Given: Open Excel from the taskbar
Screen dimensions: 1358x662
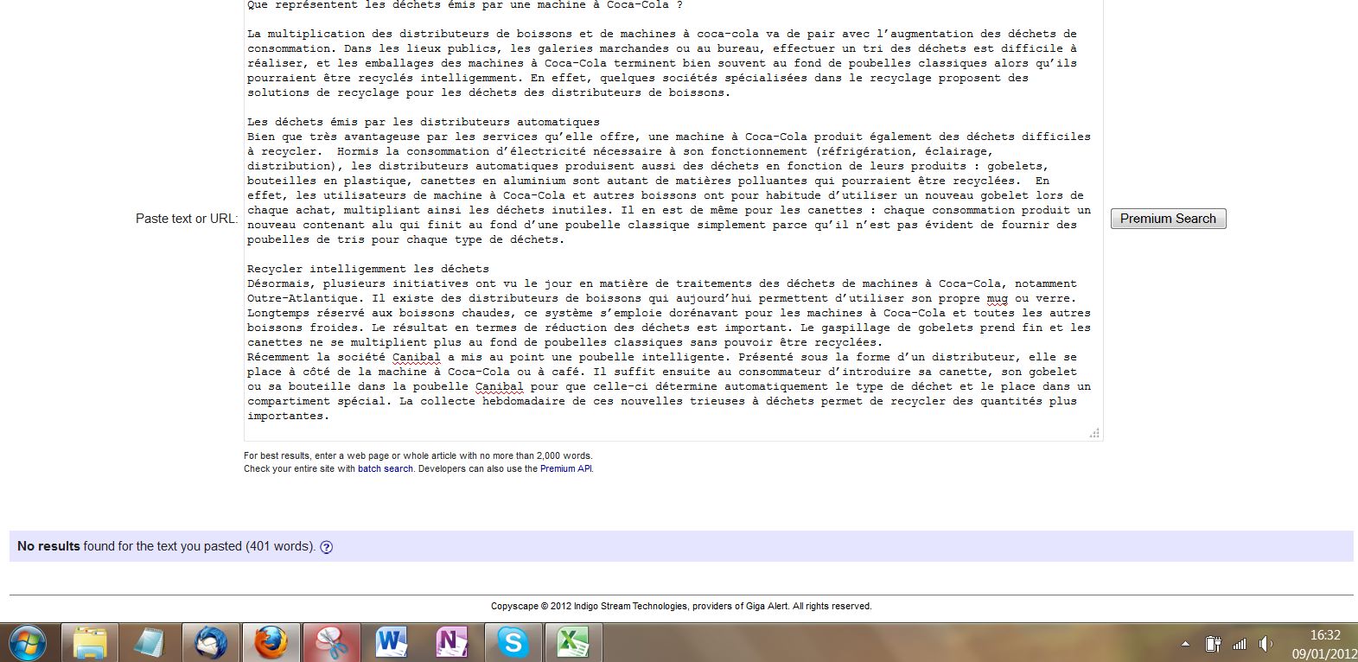Looking at the screenshot, I should (x=572, y=643).
